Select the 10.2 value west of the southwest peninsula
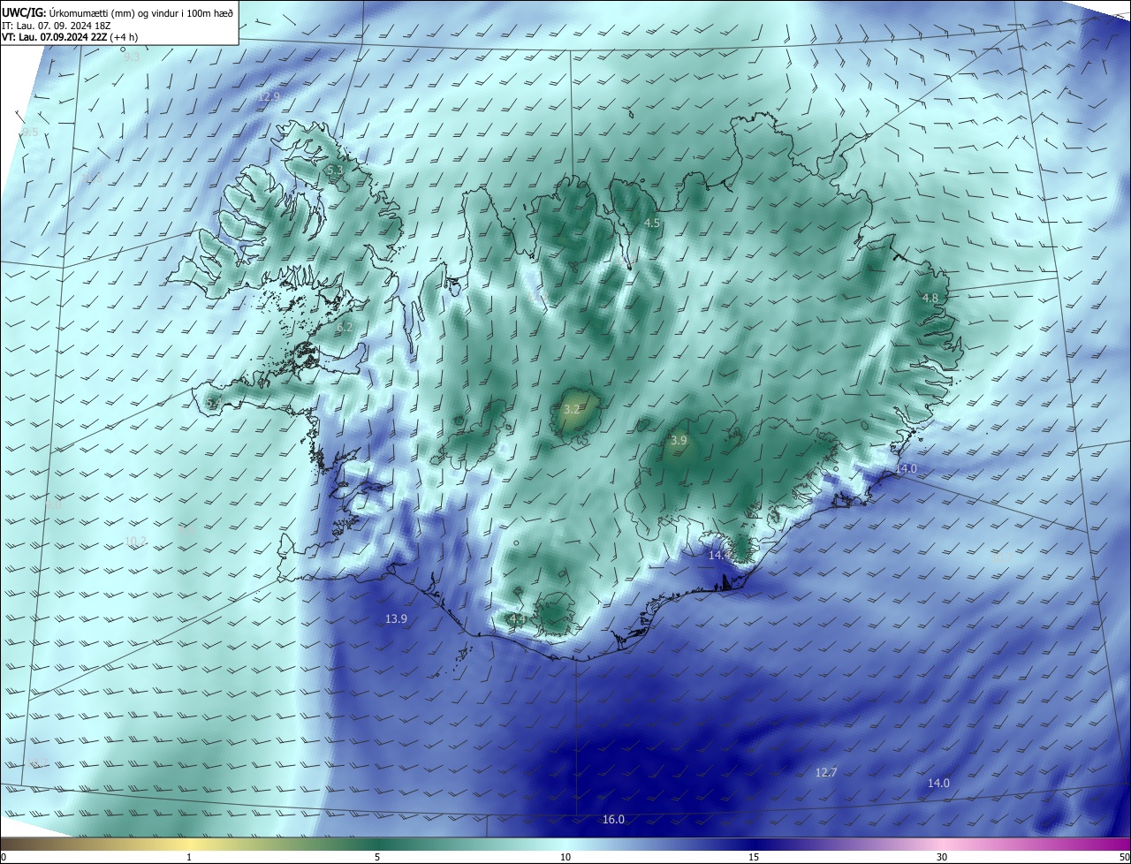This screenshot has height=864, width=1131. coord(135,542)
